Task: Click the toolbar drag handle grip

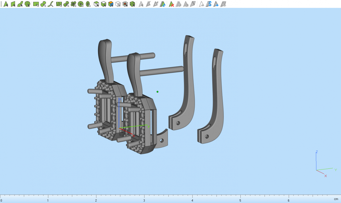Action: (x=1, y=4)
